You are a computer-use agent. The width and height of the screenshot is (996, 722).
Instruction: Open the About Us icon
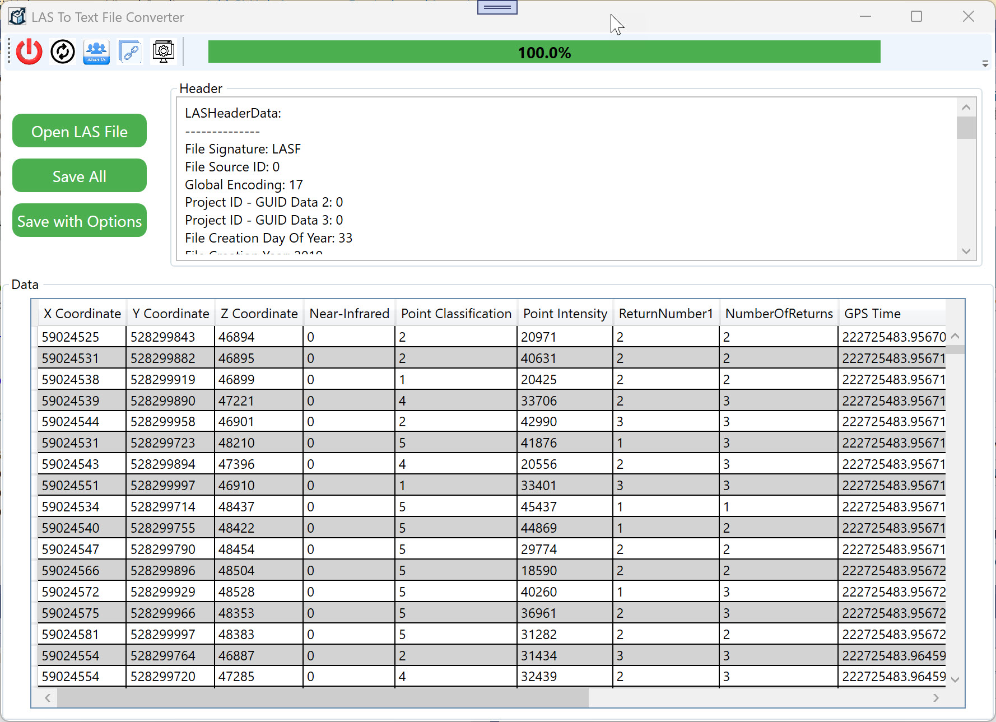96,52
